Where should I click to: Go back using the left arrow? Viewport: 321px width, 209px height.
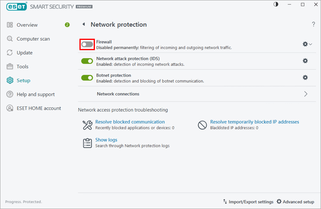(83, 24)
